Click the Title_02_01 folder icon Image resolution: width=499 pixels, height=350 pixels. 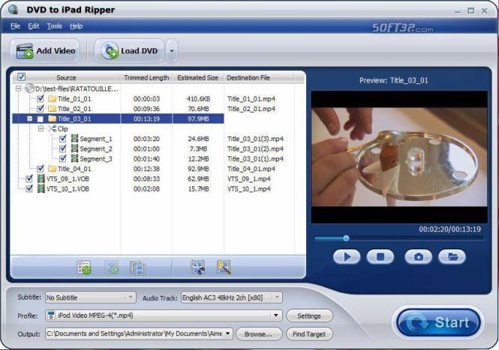click(52, 109)
